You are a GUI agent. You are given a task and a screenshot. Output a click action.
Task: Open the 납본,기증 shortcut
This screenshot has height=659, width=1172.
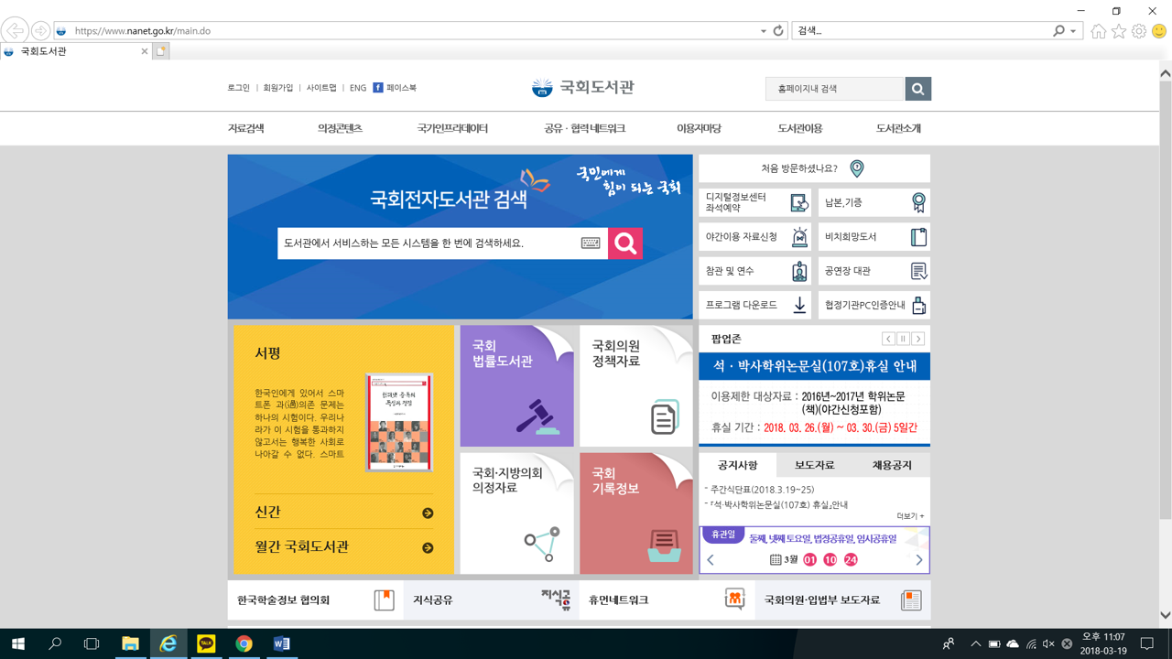point(874,202)
